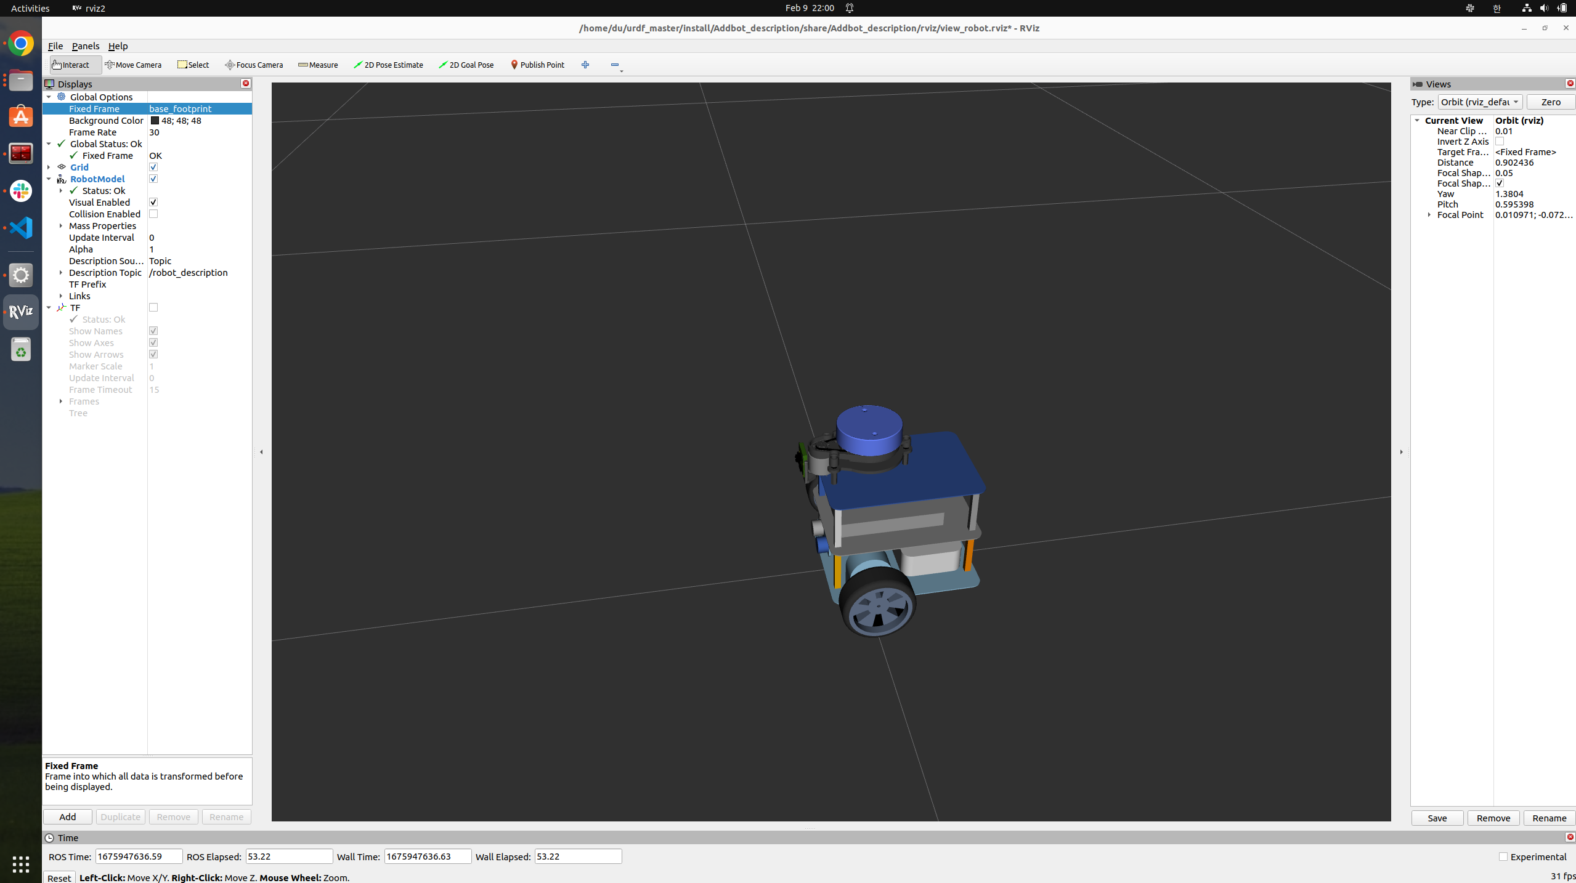The image size is (1576, 883).
Task: Click the blue plus add-tool icon
Action: tap(585, 65)
